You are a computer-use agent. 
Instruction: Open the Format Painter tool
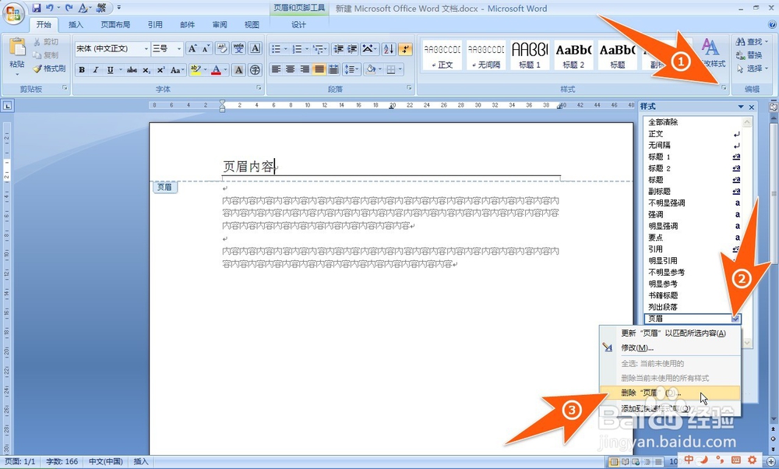click(x=48, y=68)
